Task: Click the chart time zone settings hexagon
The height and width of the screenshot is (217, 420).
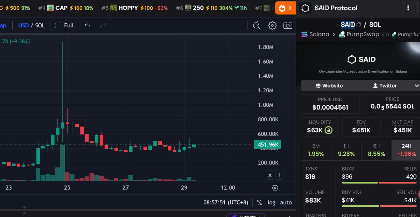Action: [275, 188]
